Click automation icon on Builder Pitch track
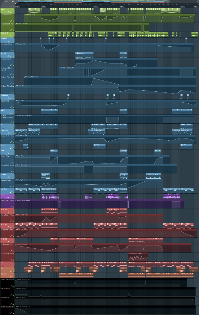 click(11, 65)
